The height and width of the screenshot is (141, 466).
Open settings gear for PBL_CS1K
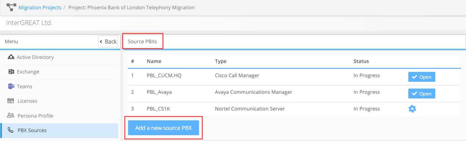point(412,109)
